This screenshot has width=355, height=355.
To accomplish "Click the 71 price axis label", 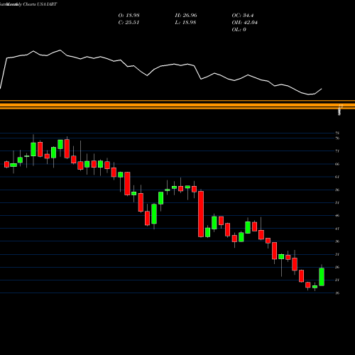I will (x=337, y=151).
